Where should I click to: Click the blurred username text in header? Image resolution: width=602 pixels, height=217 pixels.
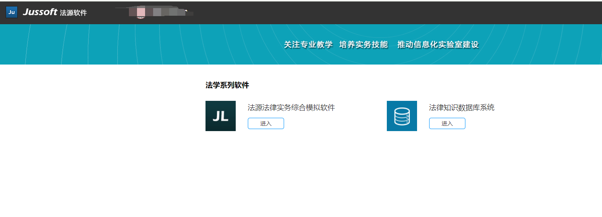click(x=165, y=13)
